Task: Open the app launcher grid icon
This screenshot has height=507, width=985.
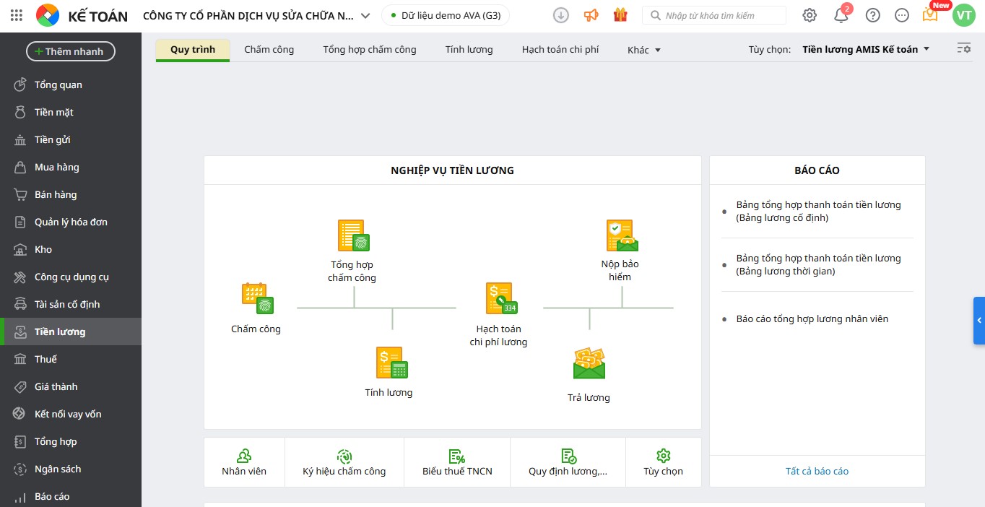Action: tap(17, 15)
